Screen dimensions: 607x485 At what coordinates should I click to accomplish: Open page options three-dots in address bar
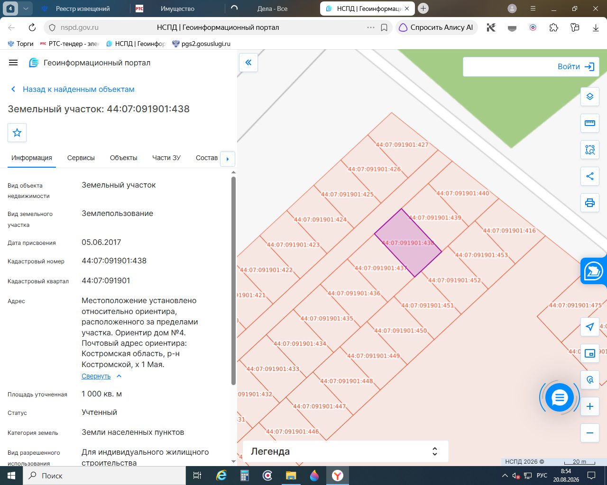tap(371, 27)
